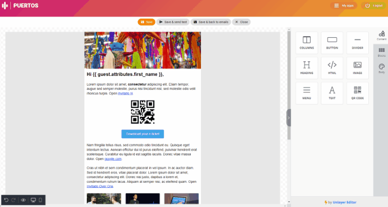The width and height of the screenshot is (388, 207).
Task: Open the google.com link
Action: [113, 159]
